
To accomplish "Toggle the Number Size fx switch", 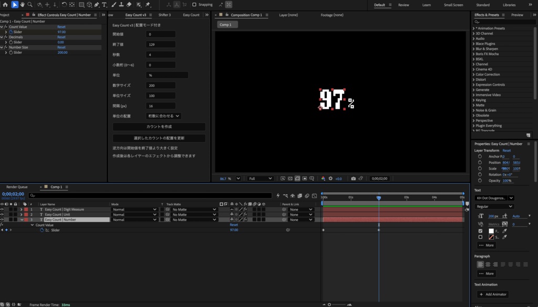I will [6, 47].
